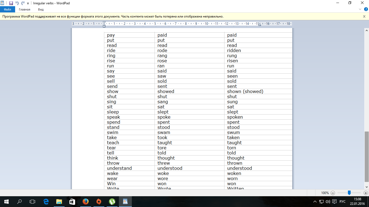Redo the last undone action

coord(23,3)
